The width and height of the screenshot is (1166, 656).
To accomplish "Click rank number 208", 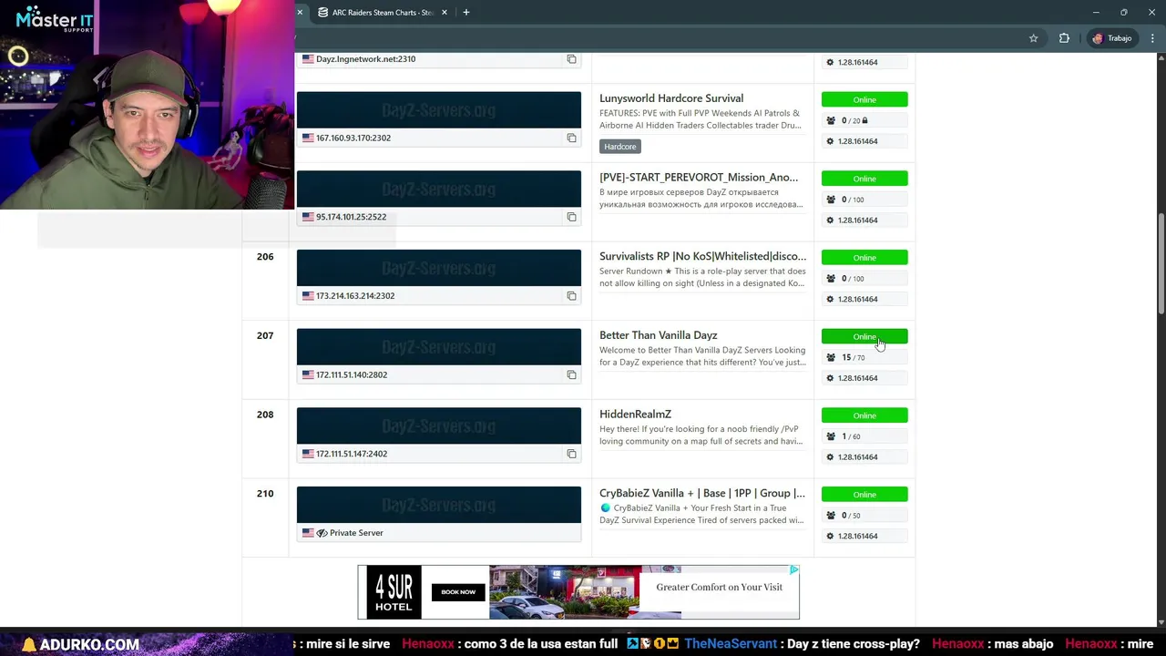I will [x=265, y=415].
